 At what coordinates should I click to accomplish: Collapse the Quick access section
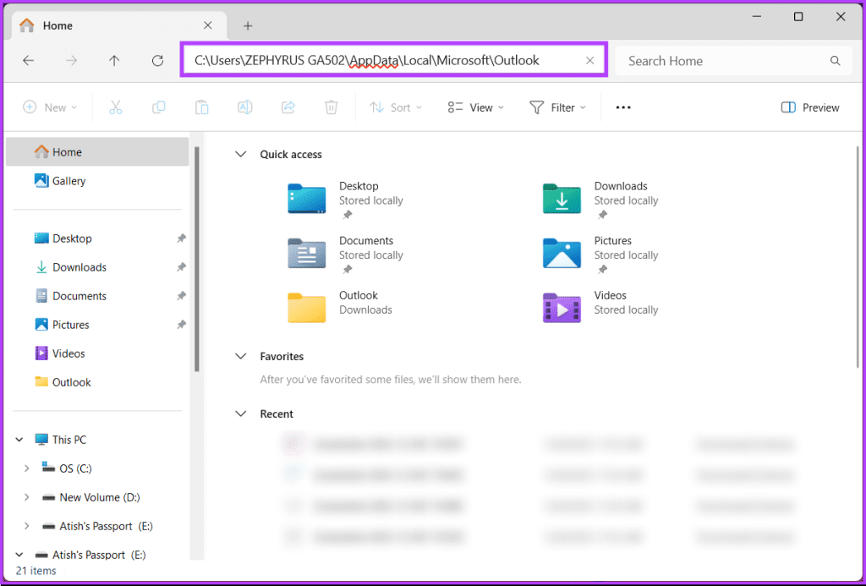pyautogui.click(x=240, y=154)
